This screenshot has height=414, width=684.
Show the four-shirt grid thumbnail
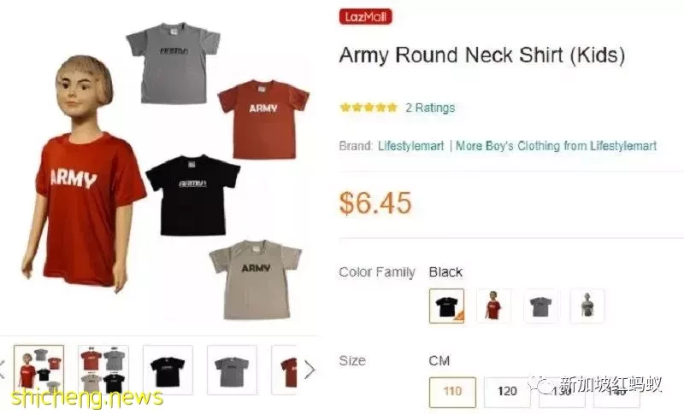pyautogui.click(x=103, y=370)
